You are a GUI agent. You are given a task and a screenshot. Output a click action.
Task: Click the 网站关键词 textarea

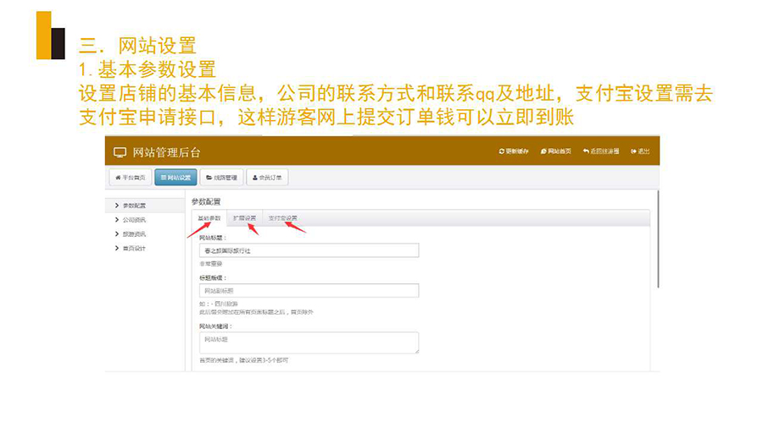click(x=309, y=343)
